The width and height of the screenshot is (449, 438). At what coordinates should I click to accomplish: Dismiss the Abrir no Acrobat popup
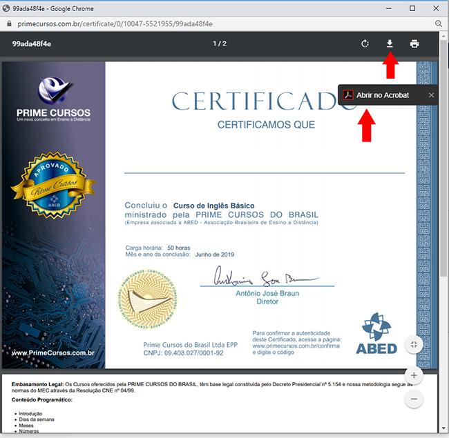coord(432,95)
